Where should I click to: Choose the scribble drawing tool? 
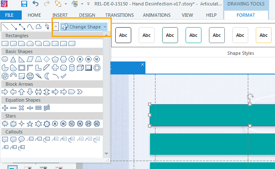(x=47, y=27)
